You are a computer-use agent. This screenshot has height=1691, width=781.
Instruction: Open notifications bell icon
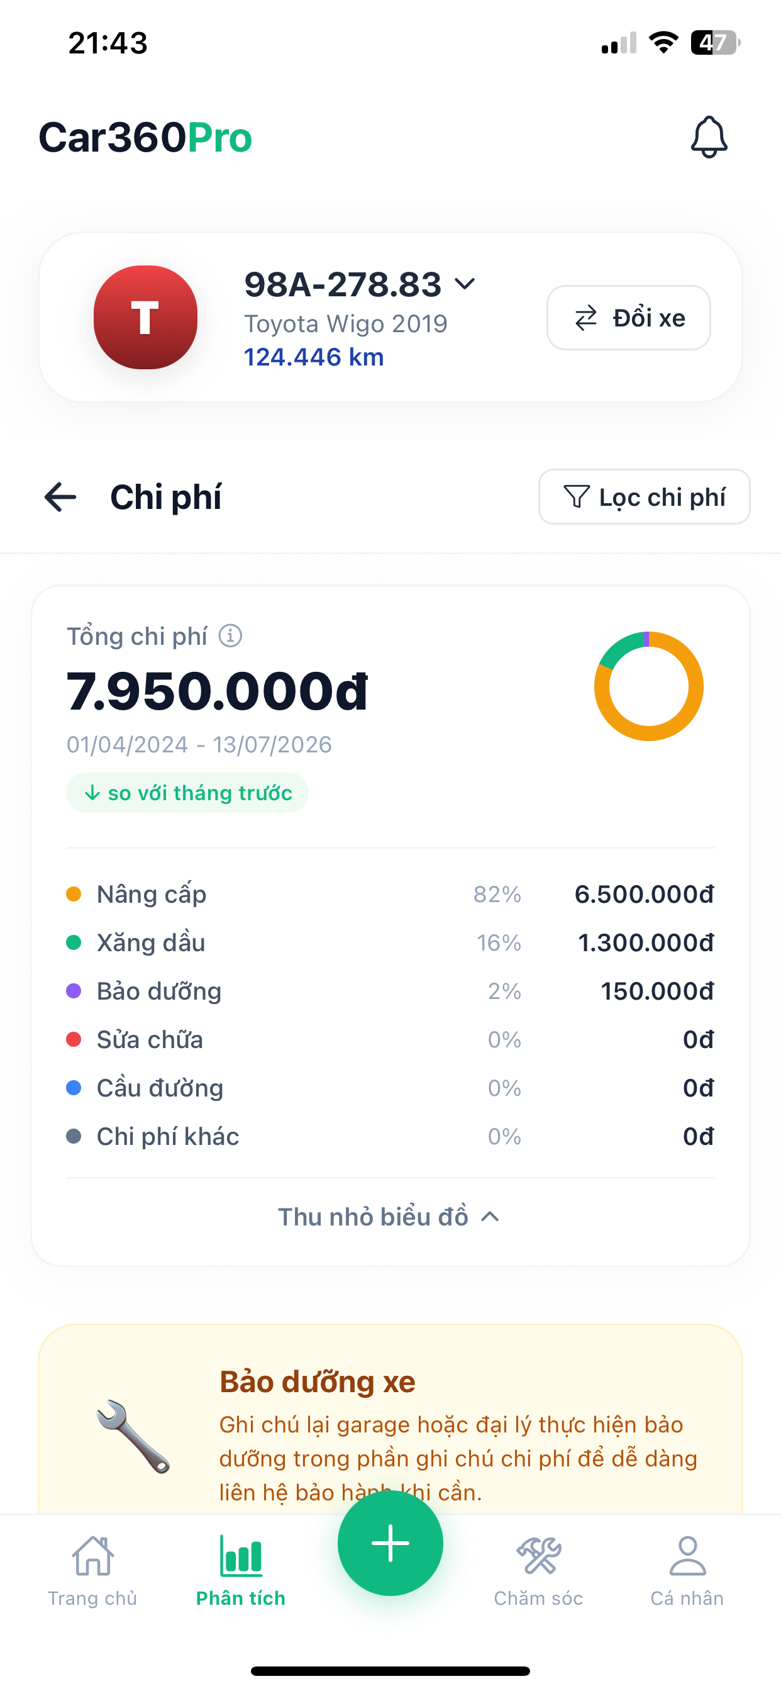coord(709,137)
